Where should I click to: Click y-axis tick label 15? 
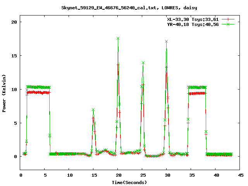[14, 56]
